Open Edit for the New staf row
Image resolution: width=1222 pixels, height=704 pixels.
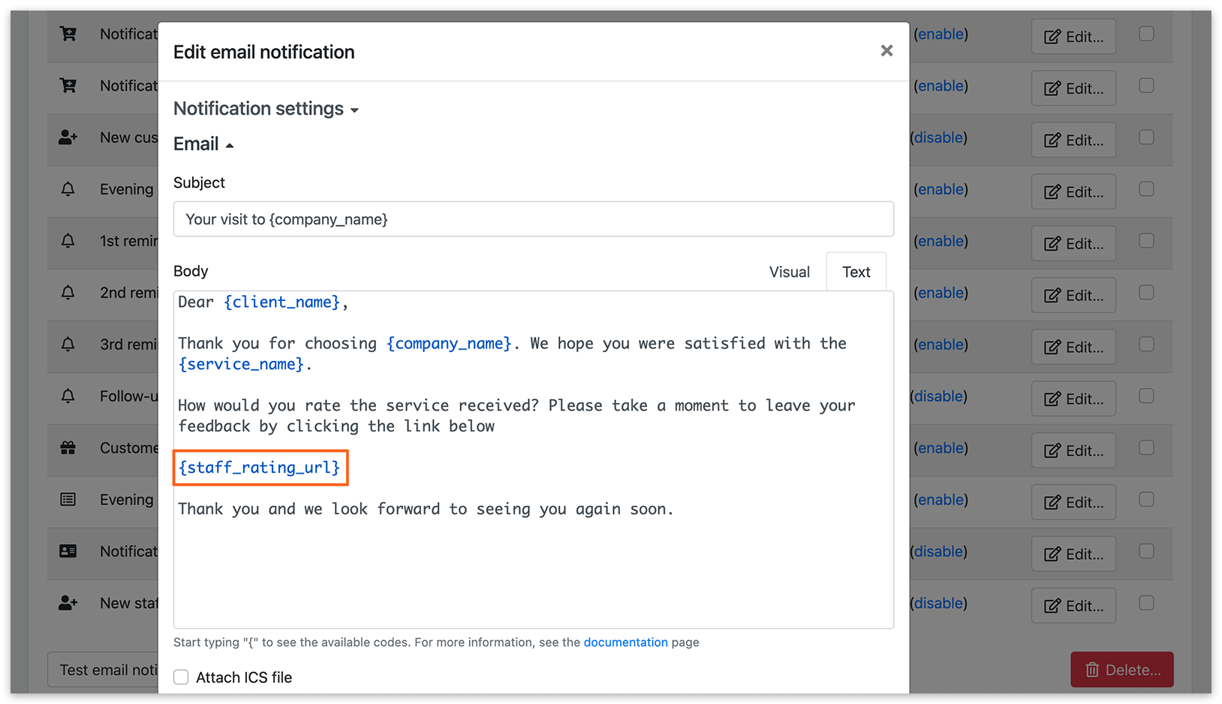pos(1073,606)
